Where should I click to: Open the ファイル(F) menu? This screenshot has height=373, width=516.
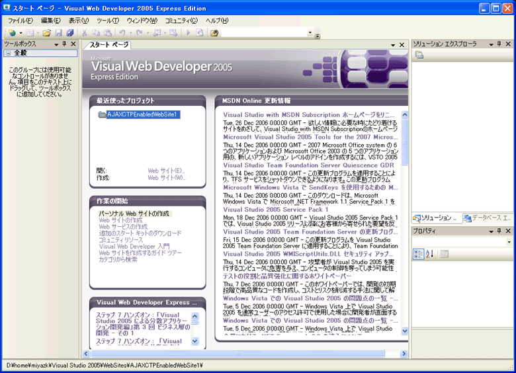[21, 21]
